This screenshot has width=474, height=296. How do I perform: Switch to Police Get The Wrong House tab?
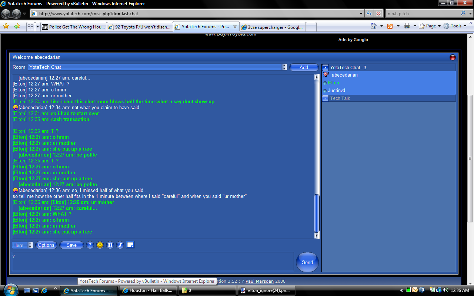click(74, 27)
